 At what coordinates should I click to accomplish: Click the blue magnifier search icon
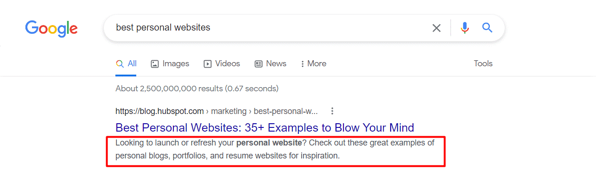487,28
